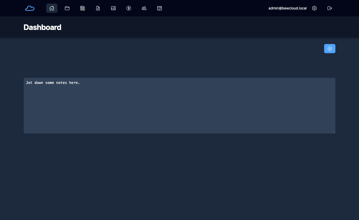This screenshot has width=359, height=220.
Task: Click the bewCloud cloud logo
Action: pos(30,8)
